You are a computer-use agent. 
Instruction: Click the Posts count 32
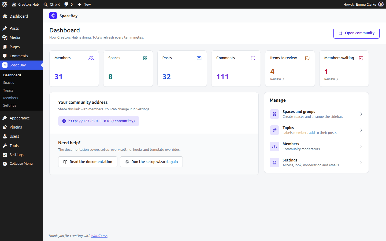pyautogui.click(x=166, y=77)
